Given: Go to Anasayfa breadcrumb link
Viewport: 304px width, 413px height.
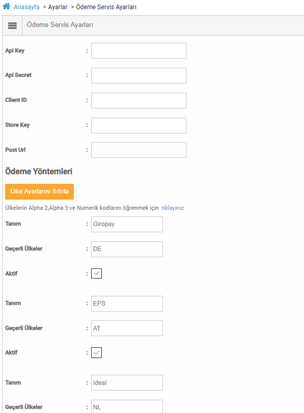Looking at the screenshot, I should click(x=26, y=7).
